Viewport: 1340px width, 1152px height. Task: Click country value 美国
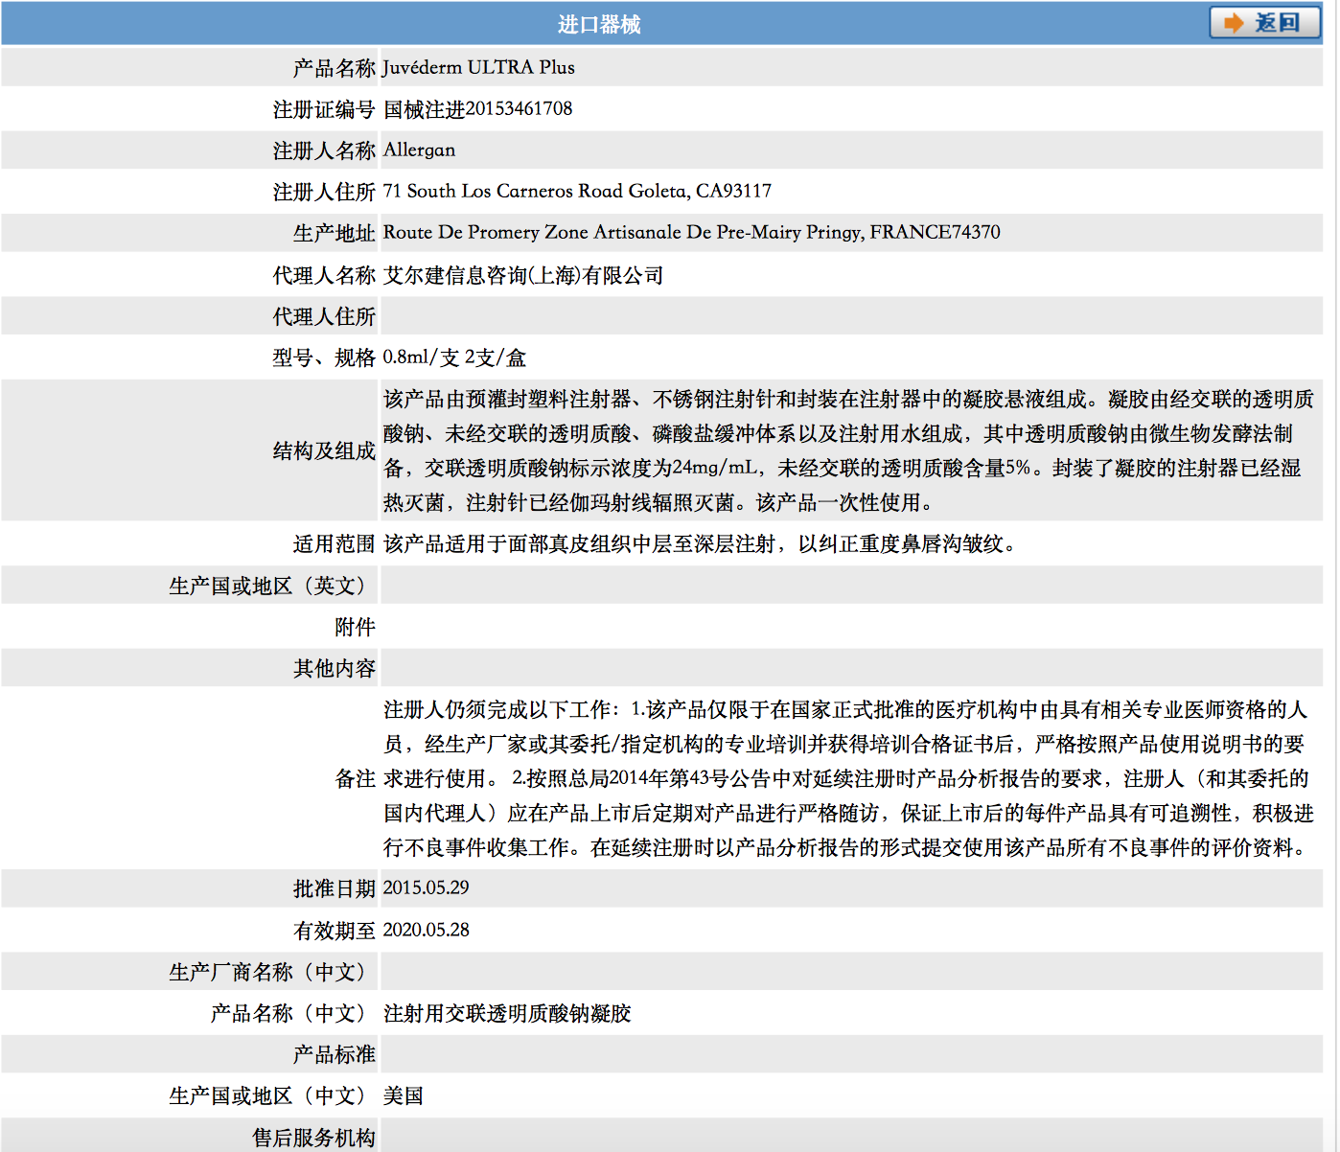pos(404,1095)
